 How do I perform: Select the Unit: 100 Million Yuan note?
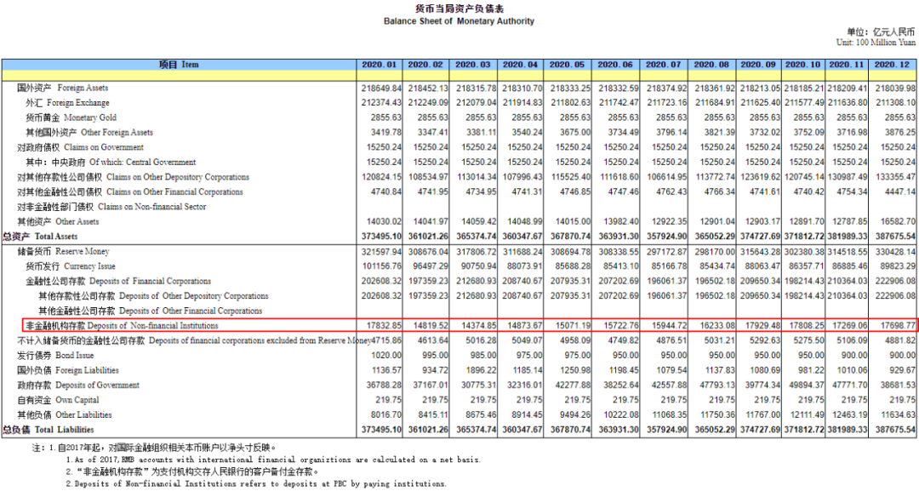[x=876, y=40]
